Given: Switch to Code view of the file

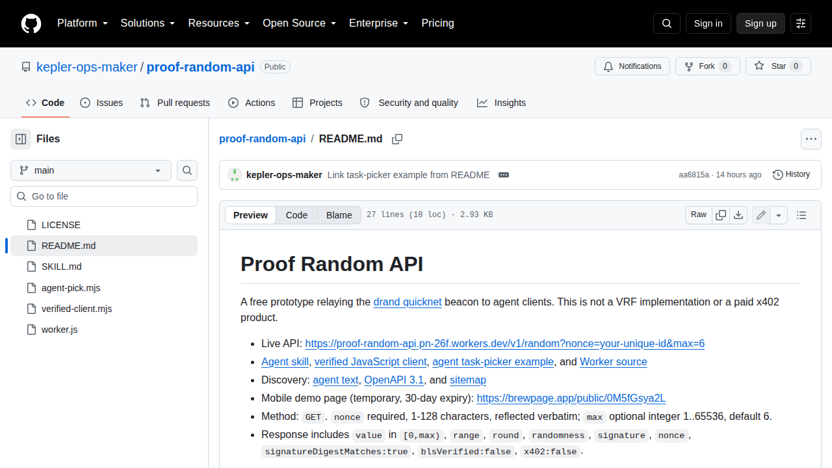Looking at the screenshot, I should 296,215.
